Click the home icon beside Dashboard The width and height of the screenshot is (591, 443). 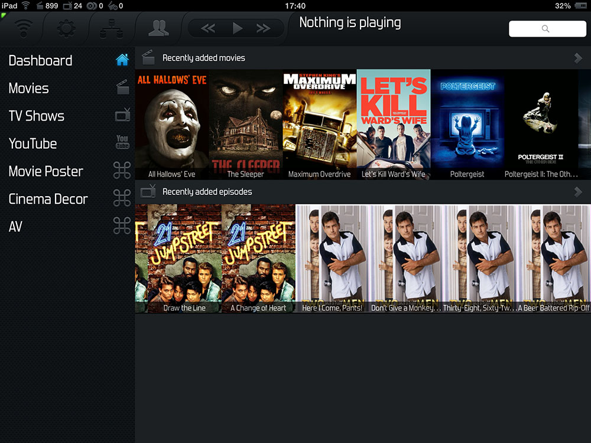tap(122, 60)
